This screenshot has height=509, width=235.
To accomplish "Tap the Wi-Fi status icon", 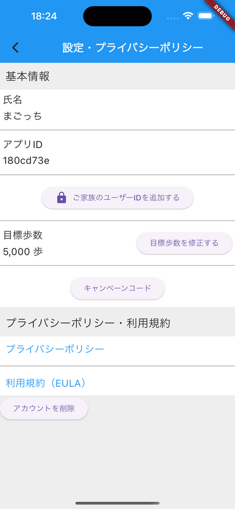I will point(188,16).
